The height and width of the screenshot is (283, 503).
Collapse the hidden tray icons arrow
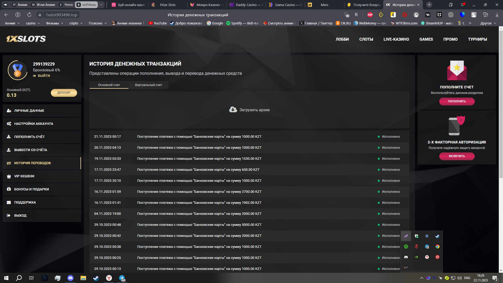(421, 278)
